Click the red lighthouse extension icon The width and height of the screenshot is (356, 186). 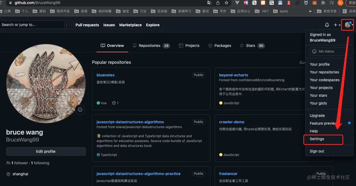(x=289, y=3)
